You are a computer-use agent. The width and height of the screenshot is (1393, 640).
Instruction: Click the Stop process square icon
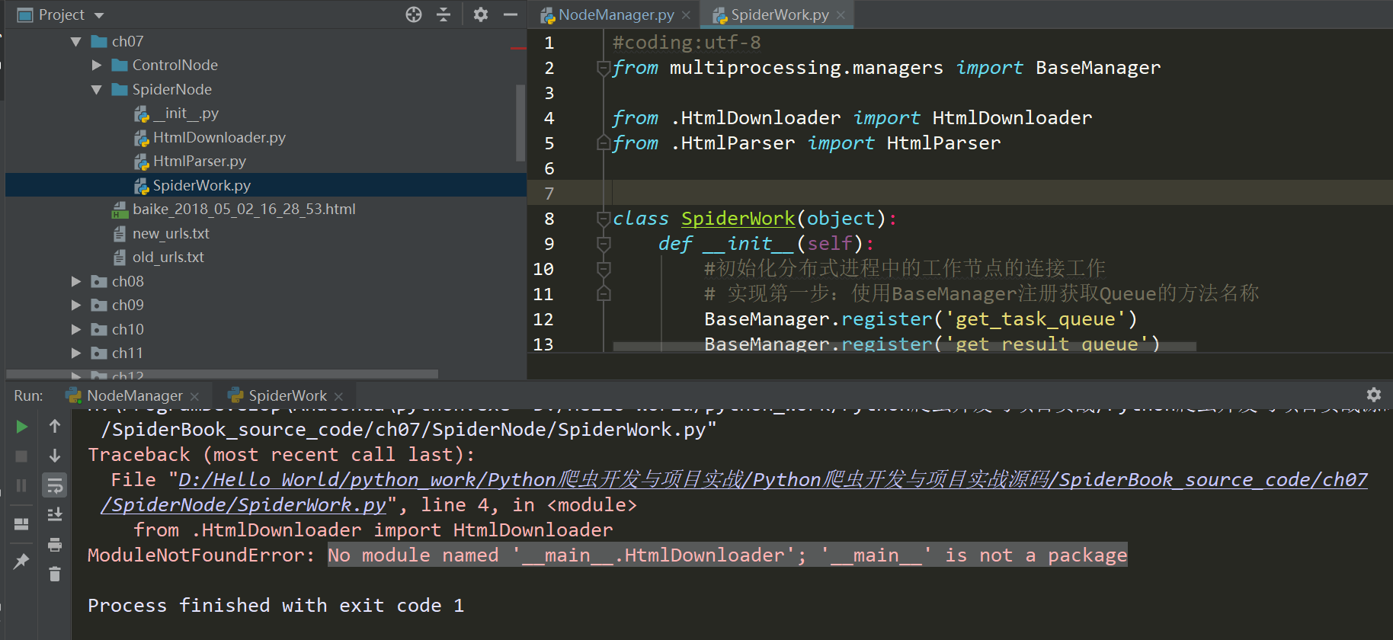[x=21, y=456]
